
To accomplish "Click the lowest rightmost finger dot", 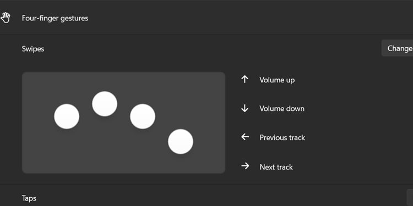I will click(181, 141).
